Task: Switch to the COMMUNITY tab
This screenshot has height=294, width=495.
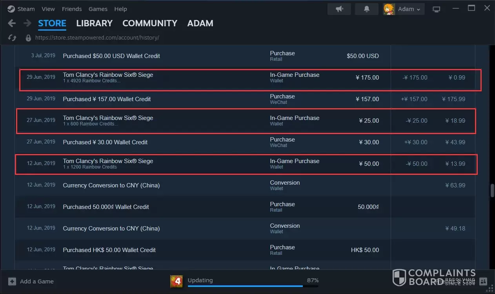Action: point(150,24)
